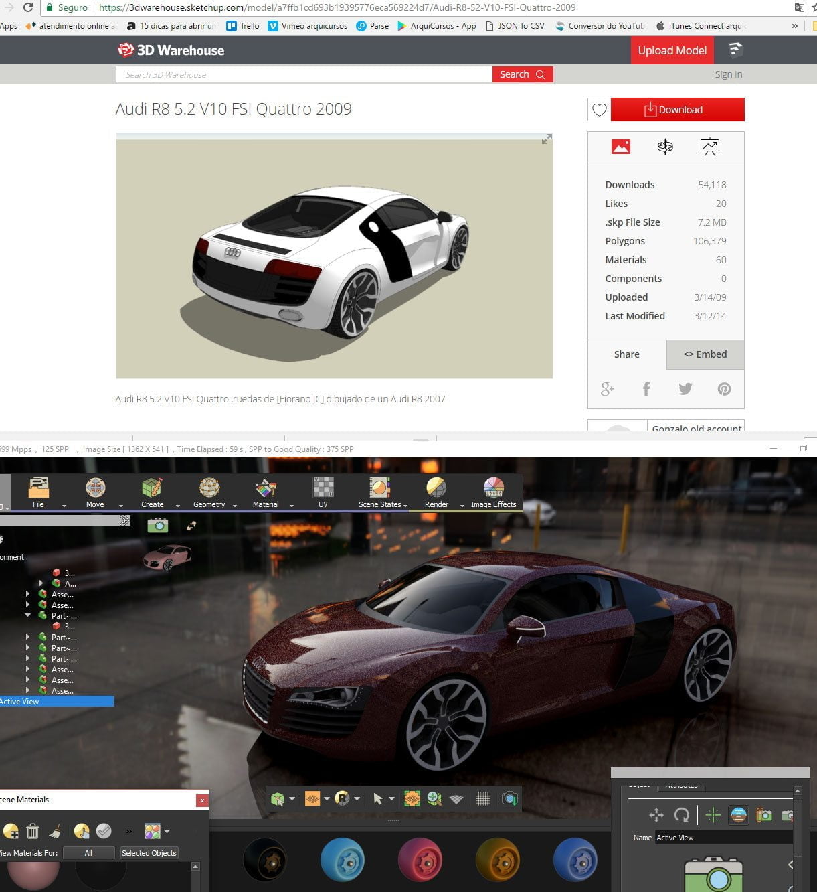Open the Geometry tool
Screen dimensions: 817x892
(209, 492)
